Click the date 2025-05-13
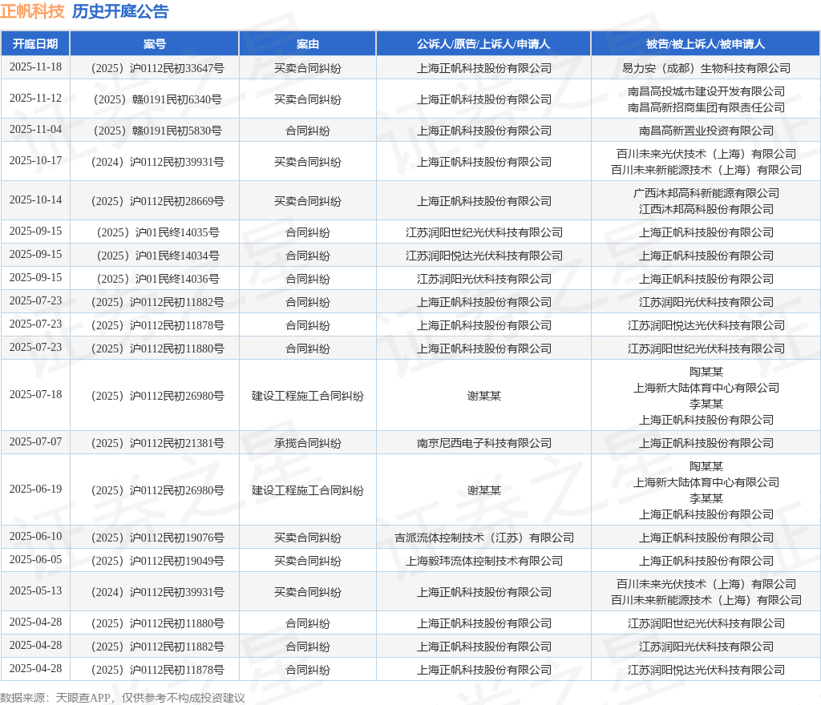Image resolution: width=821 pixels, height=705 pixels. 35,591
